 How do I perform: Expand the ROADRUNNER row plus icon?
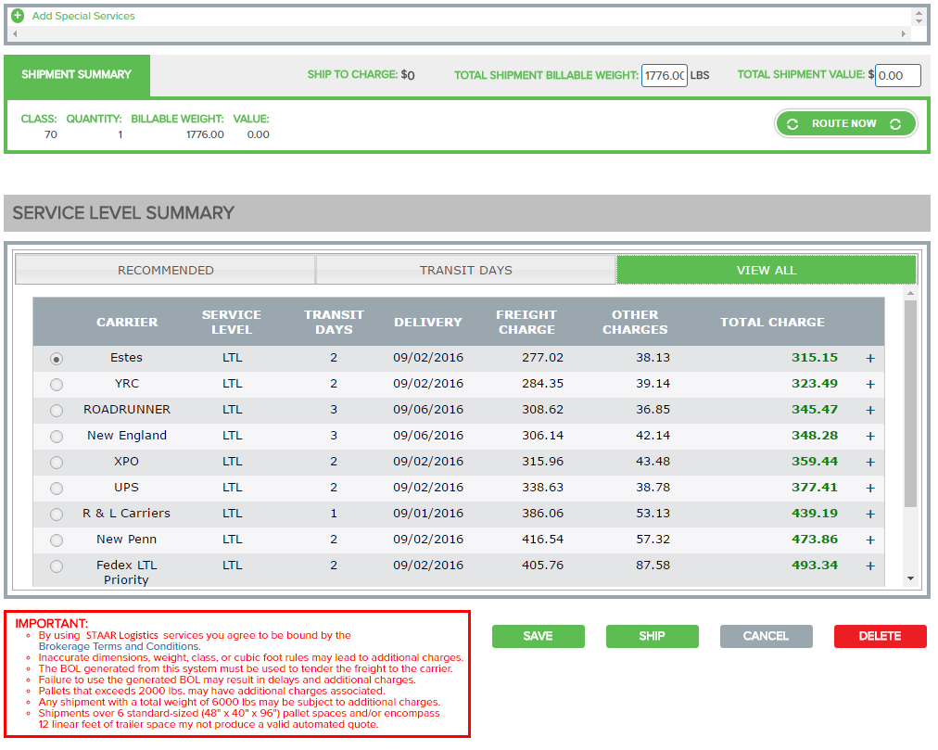tap(870, 410)
